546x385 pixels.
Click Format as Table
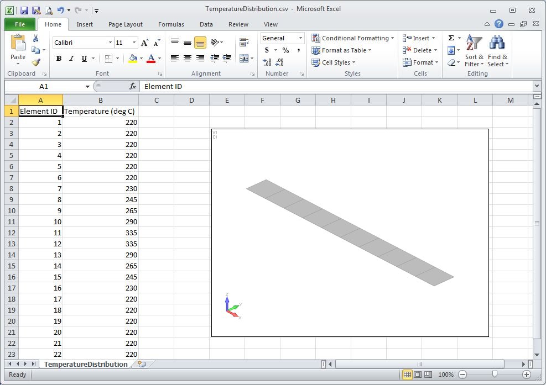coord(342,50)
